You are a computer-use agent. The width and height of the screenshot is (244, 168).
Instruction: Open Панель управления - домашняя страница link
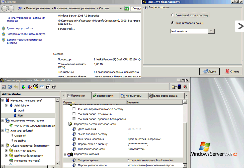click(x=26, y=19)
